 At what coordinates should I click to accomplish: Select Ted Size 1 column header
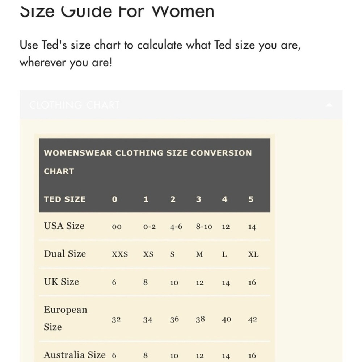click(146, 199)
